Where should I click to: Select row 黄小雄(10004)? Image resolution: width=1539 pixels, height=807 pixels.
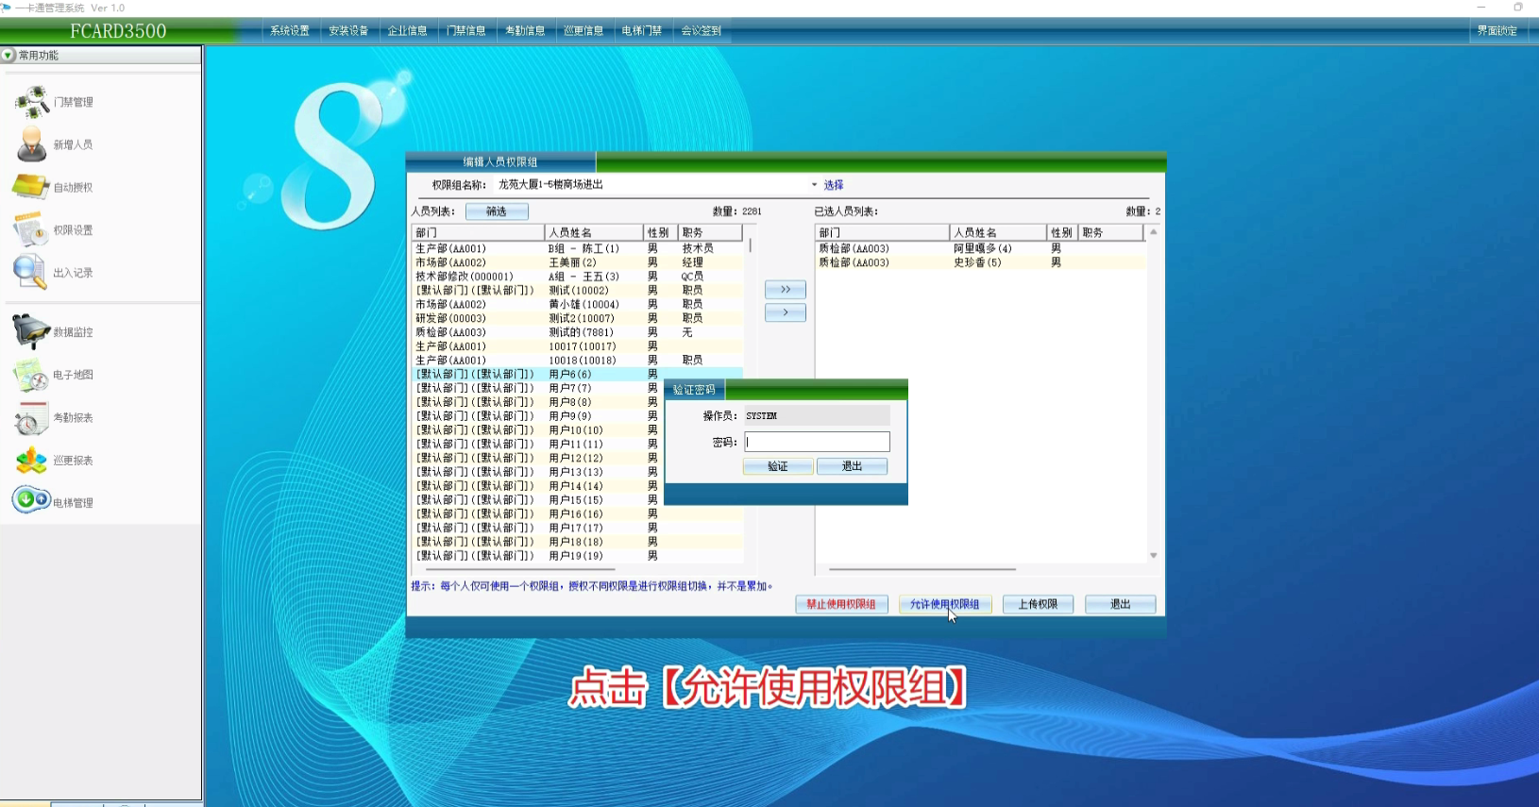tap(578, 304)
